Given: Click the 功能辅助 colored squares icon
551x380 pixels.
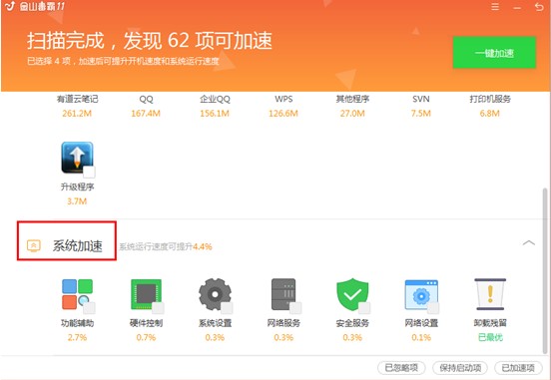Looking at the screenshot, I should point(77,294).
